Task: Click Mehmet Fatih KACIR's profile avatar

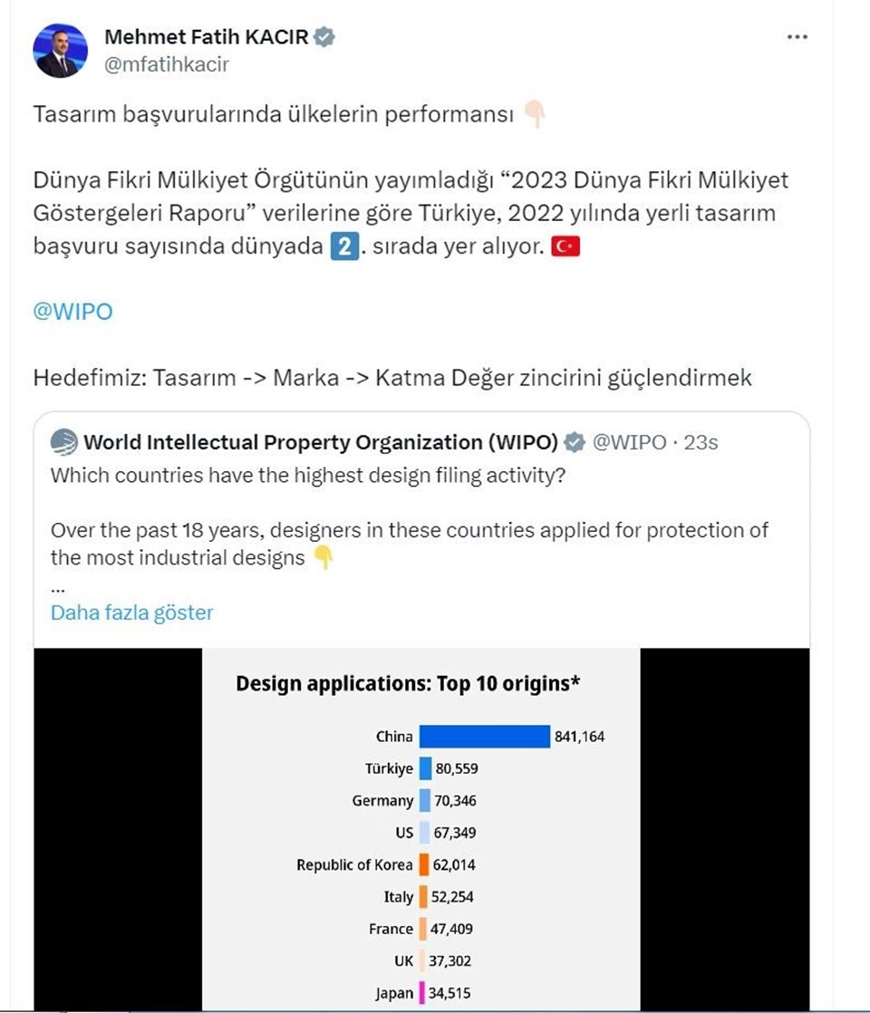Action: (x=61, y=51)
